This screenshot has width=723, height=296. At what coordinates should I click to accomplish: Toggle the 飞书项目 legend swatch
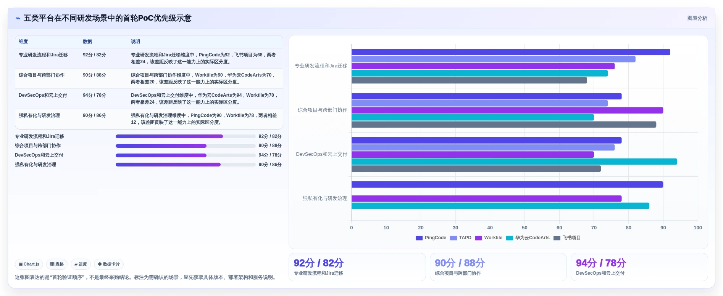point(557,238)
